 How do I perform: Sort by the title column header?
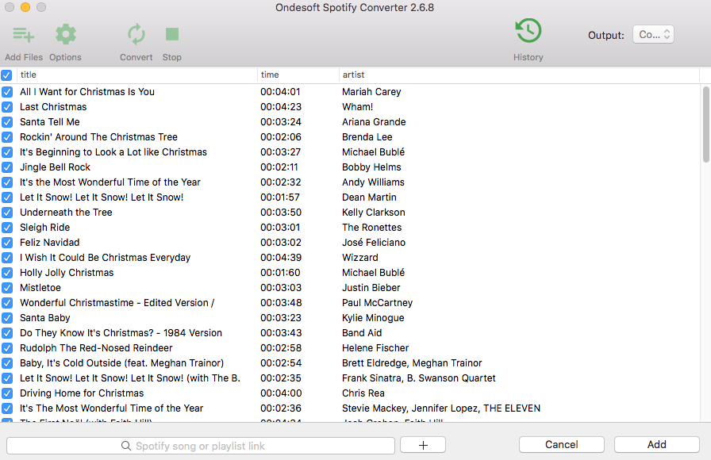[x=137, y=75]
